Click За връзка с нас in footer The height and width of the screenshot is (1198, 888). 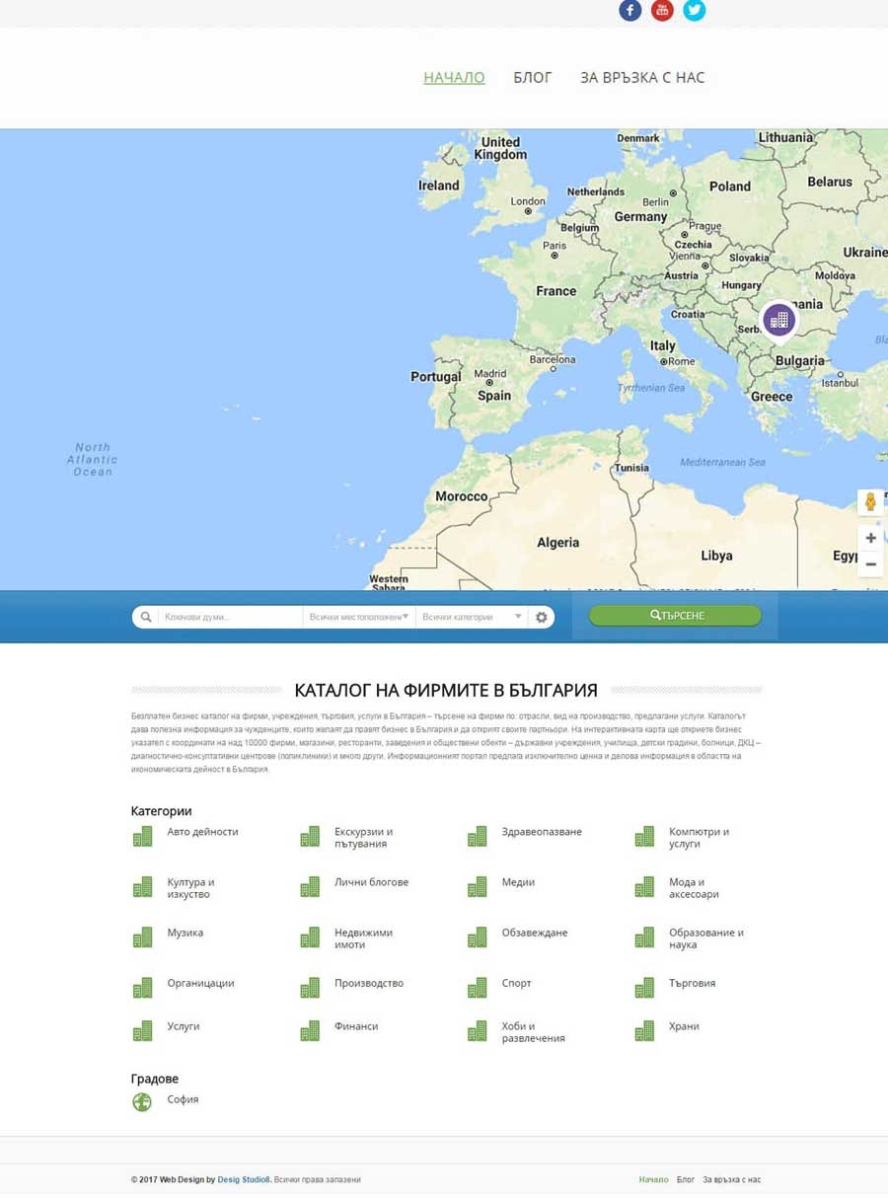point(732,1179)
